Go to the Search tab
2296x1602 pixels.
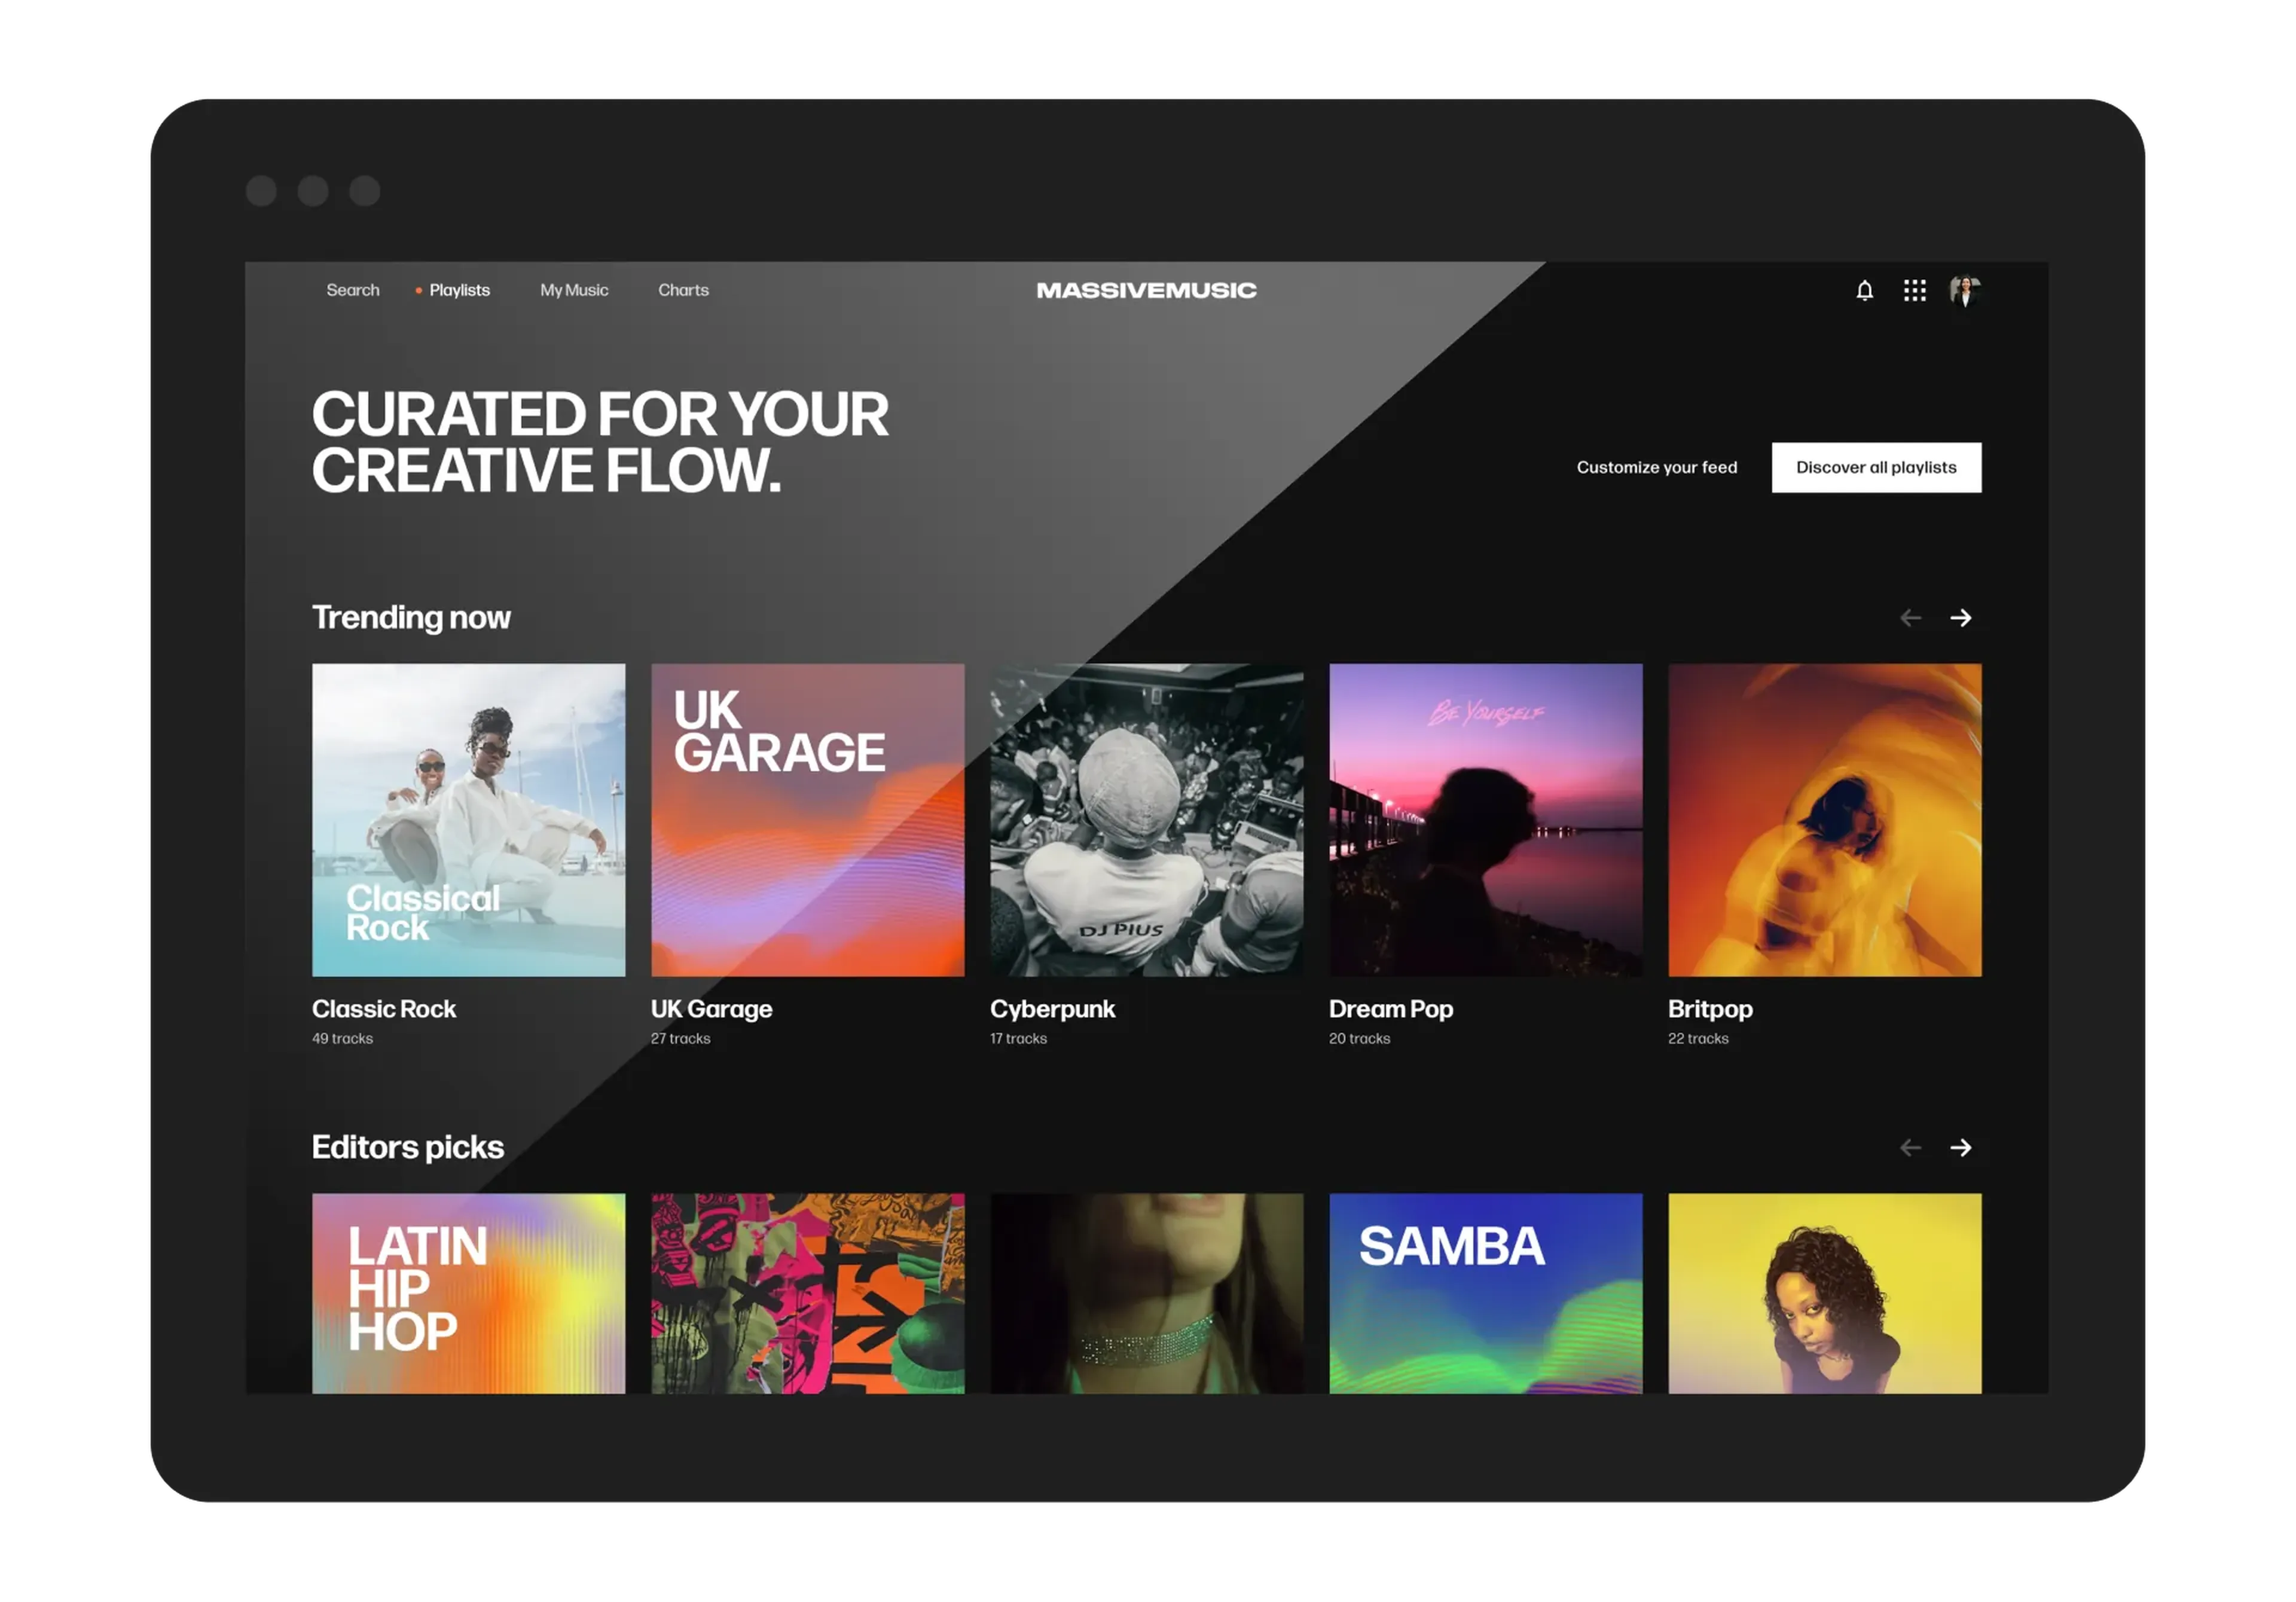tap(353, 290)
